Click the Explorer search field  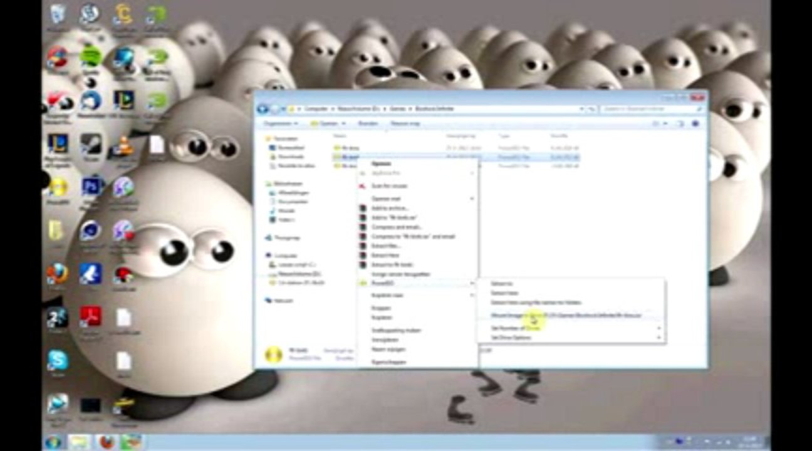point(651,109)
